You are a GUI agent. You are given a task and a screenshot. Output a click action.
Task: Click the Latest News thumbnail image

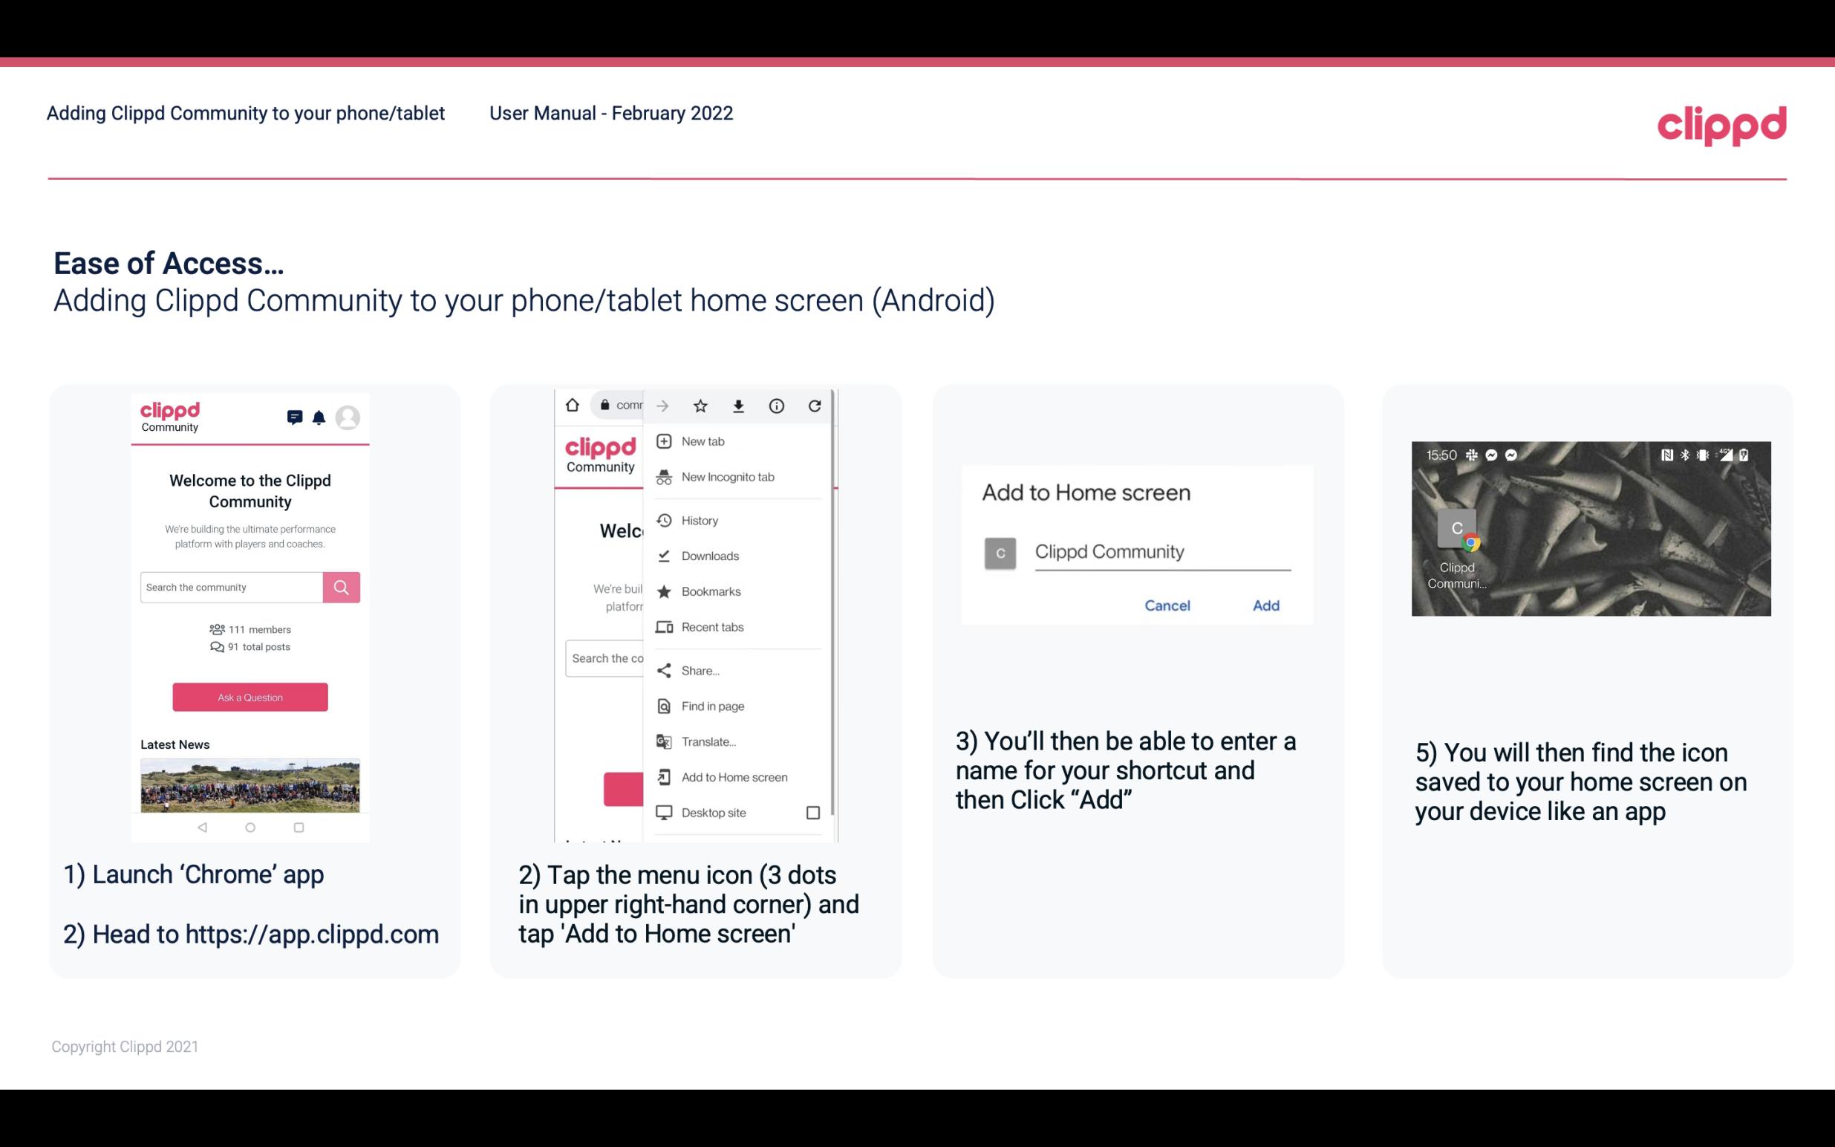click(x=251, y=784)
